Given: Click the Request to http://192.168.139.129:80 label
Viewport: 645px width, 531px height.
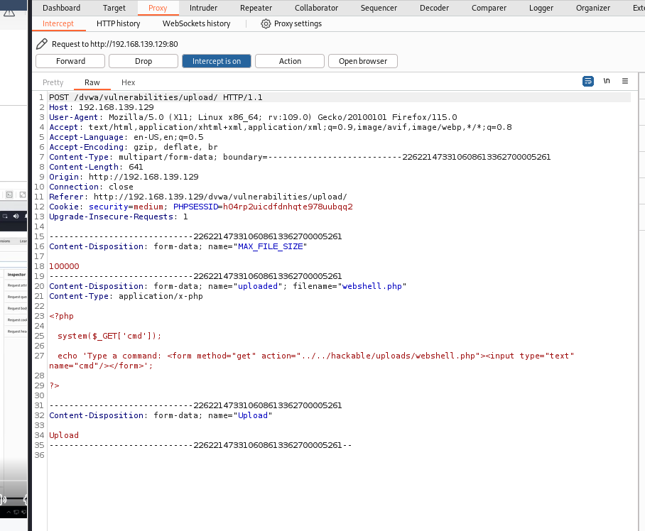Looking at the screenshot, I should 115,44.
